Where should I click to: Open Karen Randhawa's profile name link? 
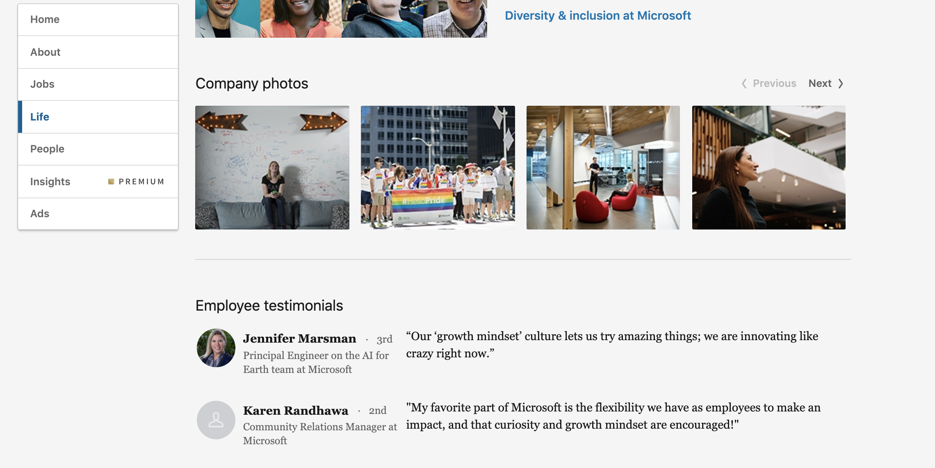295,411
